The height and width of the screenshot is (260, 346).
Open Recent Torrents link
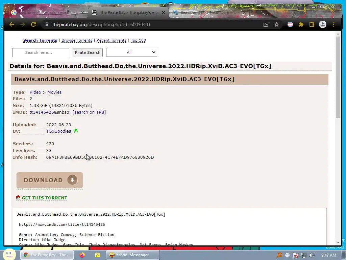(112, 40)
